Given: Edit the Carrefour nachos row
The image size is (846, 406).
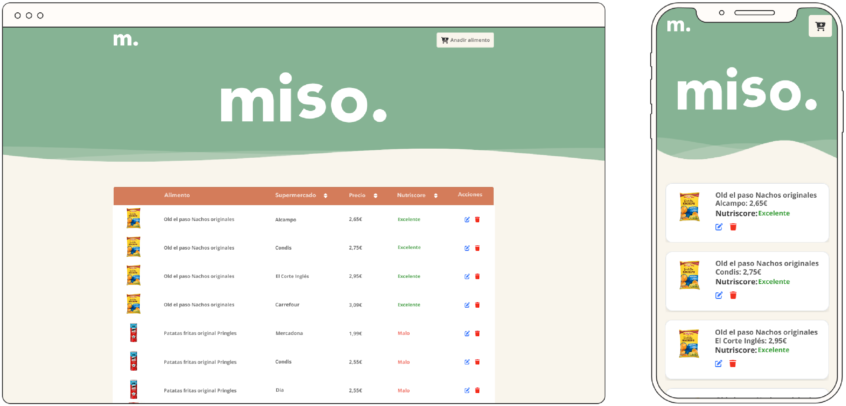Looking at the screenshot, I should click(467, 305).
